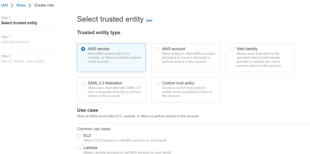Click the Common use cases label

(x=94, y=129)
